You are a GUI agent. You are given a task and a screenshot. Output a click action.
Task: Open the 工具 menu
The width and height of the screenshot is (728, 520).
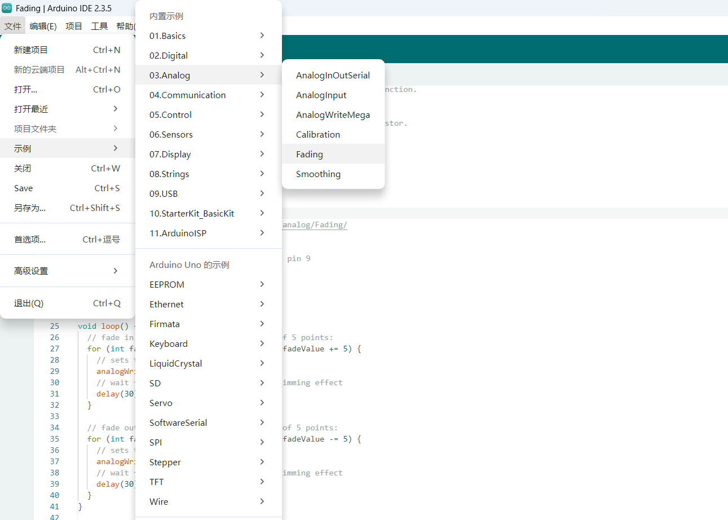(100, 26)
